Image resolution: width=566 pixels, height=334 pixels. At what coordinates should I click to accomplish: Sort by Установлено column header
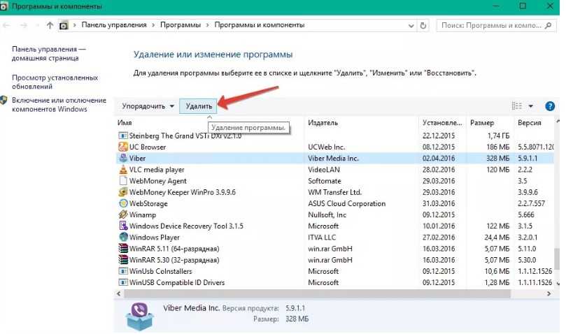(442, 123)
